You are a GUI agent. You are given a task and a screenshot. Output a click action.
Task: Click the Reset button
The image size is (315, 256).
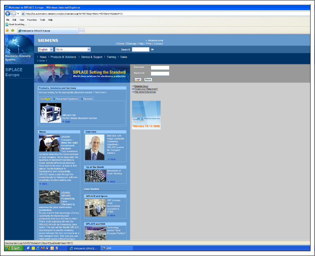coord(148,80)
